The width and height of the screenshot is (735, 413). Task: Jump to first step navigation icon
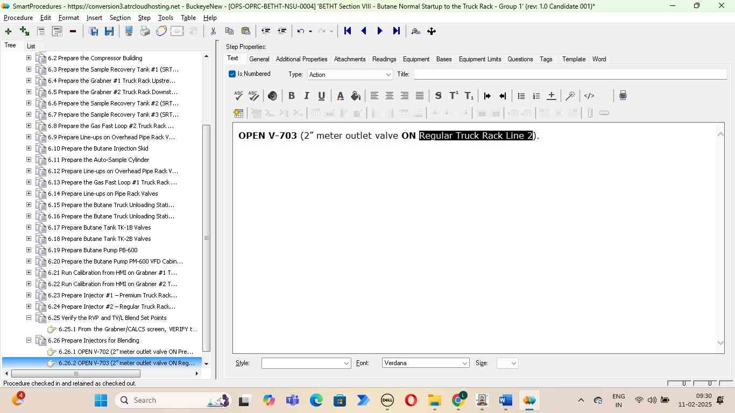pyautogui.click(x=348, y=31)
